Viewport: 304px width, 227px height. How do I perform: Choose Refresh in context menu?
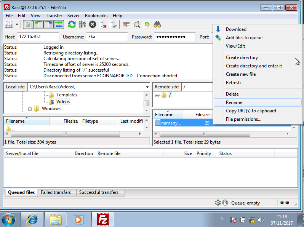pos(258,82)
